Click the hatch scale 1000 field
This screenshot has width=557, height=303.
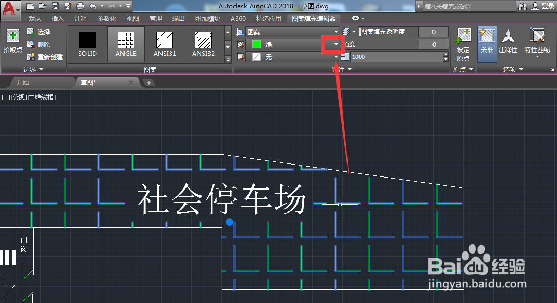pos(397,57)
